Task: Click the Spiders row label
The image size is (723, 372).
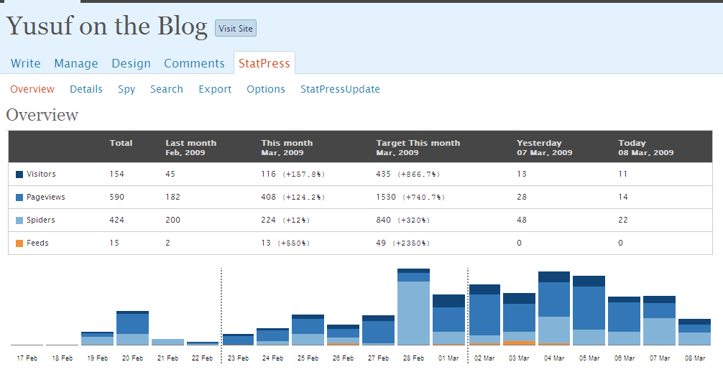Action: pyautogui.click(x=40, y=220)
